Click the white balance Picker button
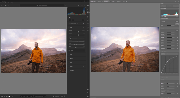 163,22
